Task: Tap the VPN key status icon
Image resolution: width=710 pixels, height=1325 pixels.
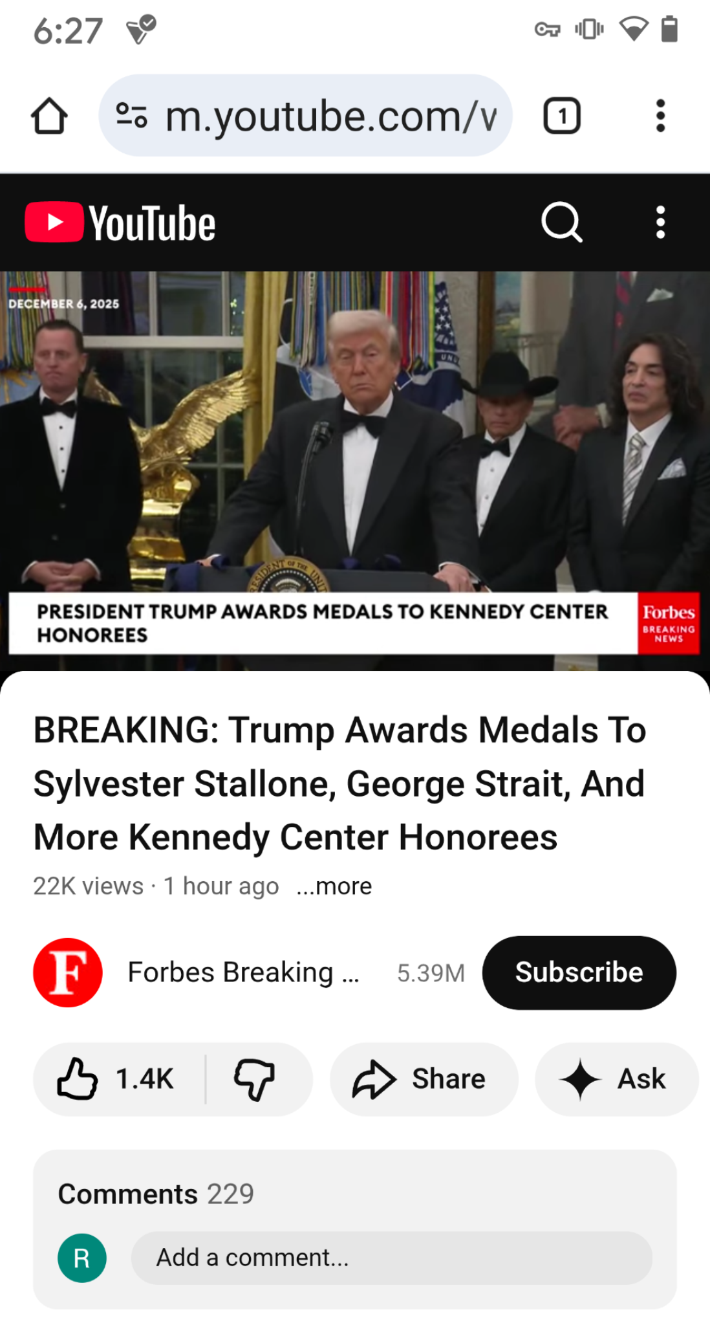Action: [547, 30]
